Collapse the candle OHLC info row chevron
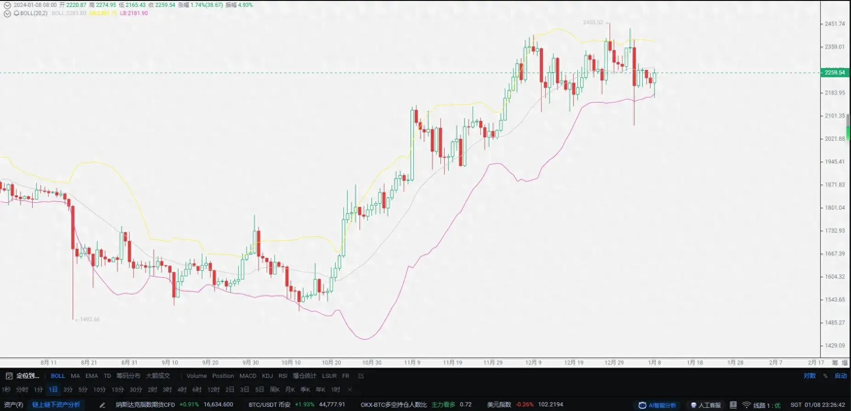The width and height of the screenshot is (851, 411). pos(7,5)
